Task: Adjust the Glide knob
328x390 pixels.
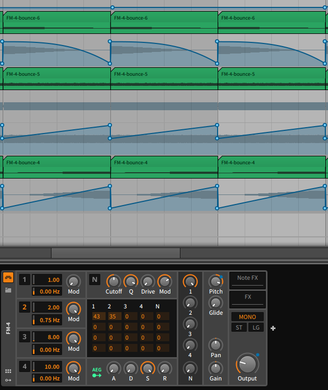Action: [215, 303]
